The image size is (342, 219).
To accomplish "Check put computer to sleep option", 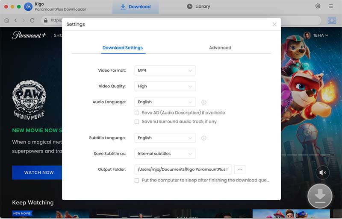I will point(137,181).
